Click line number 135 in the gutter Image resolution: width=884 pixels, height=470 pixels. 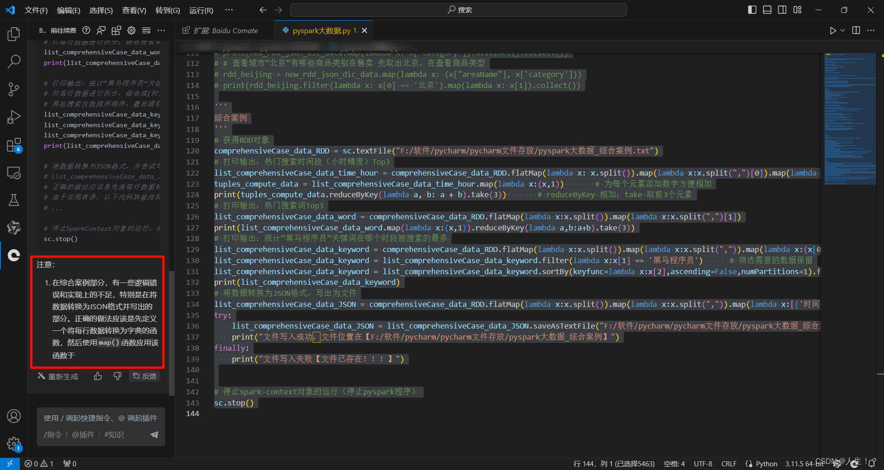coord(192,315)
